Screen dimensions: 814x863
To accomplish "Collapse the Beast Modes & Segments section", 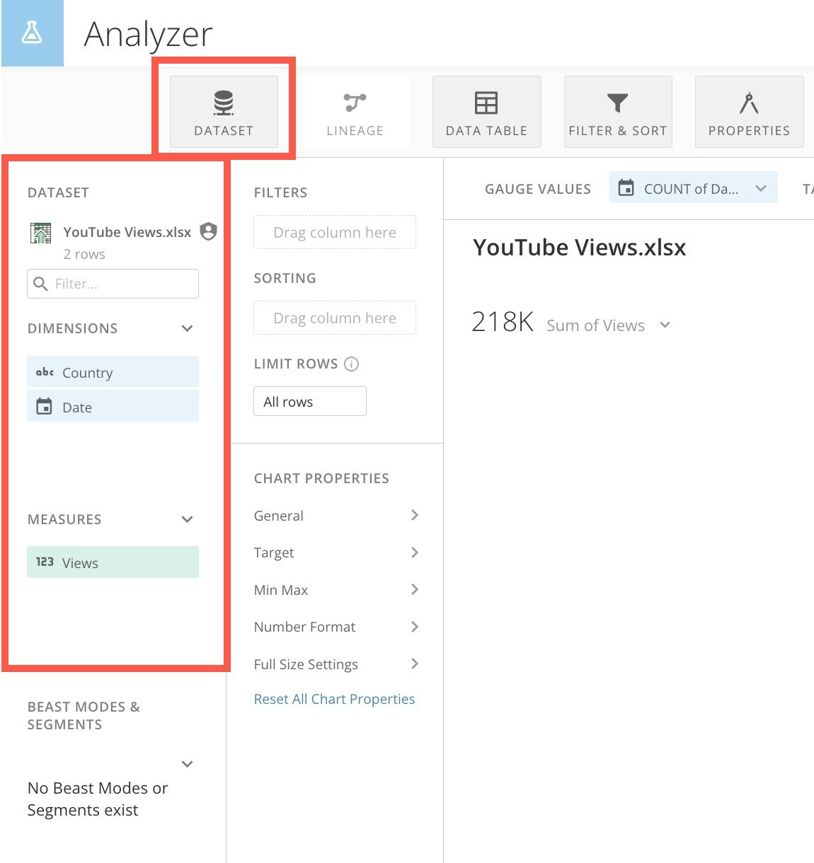I will pyautogui.click(x=187, y=764).
